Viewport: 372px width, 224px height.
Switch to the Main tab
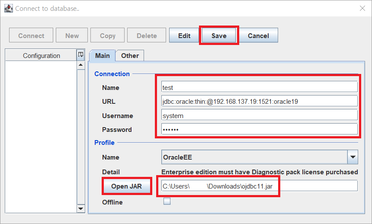coord(102,56)
